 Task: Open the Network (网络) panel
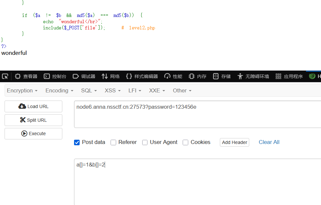point(111,76)
